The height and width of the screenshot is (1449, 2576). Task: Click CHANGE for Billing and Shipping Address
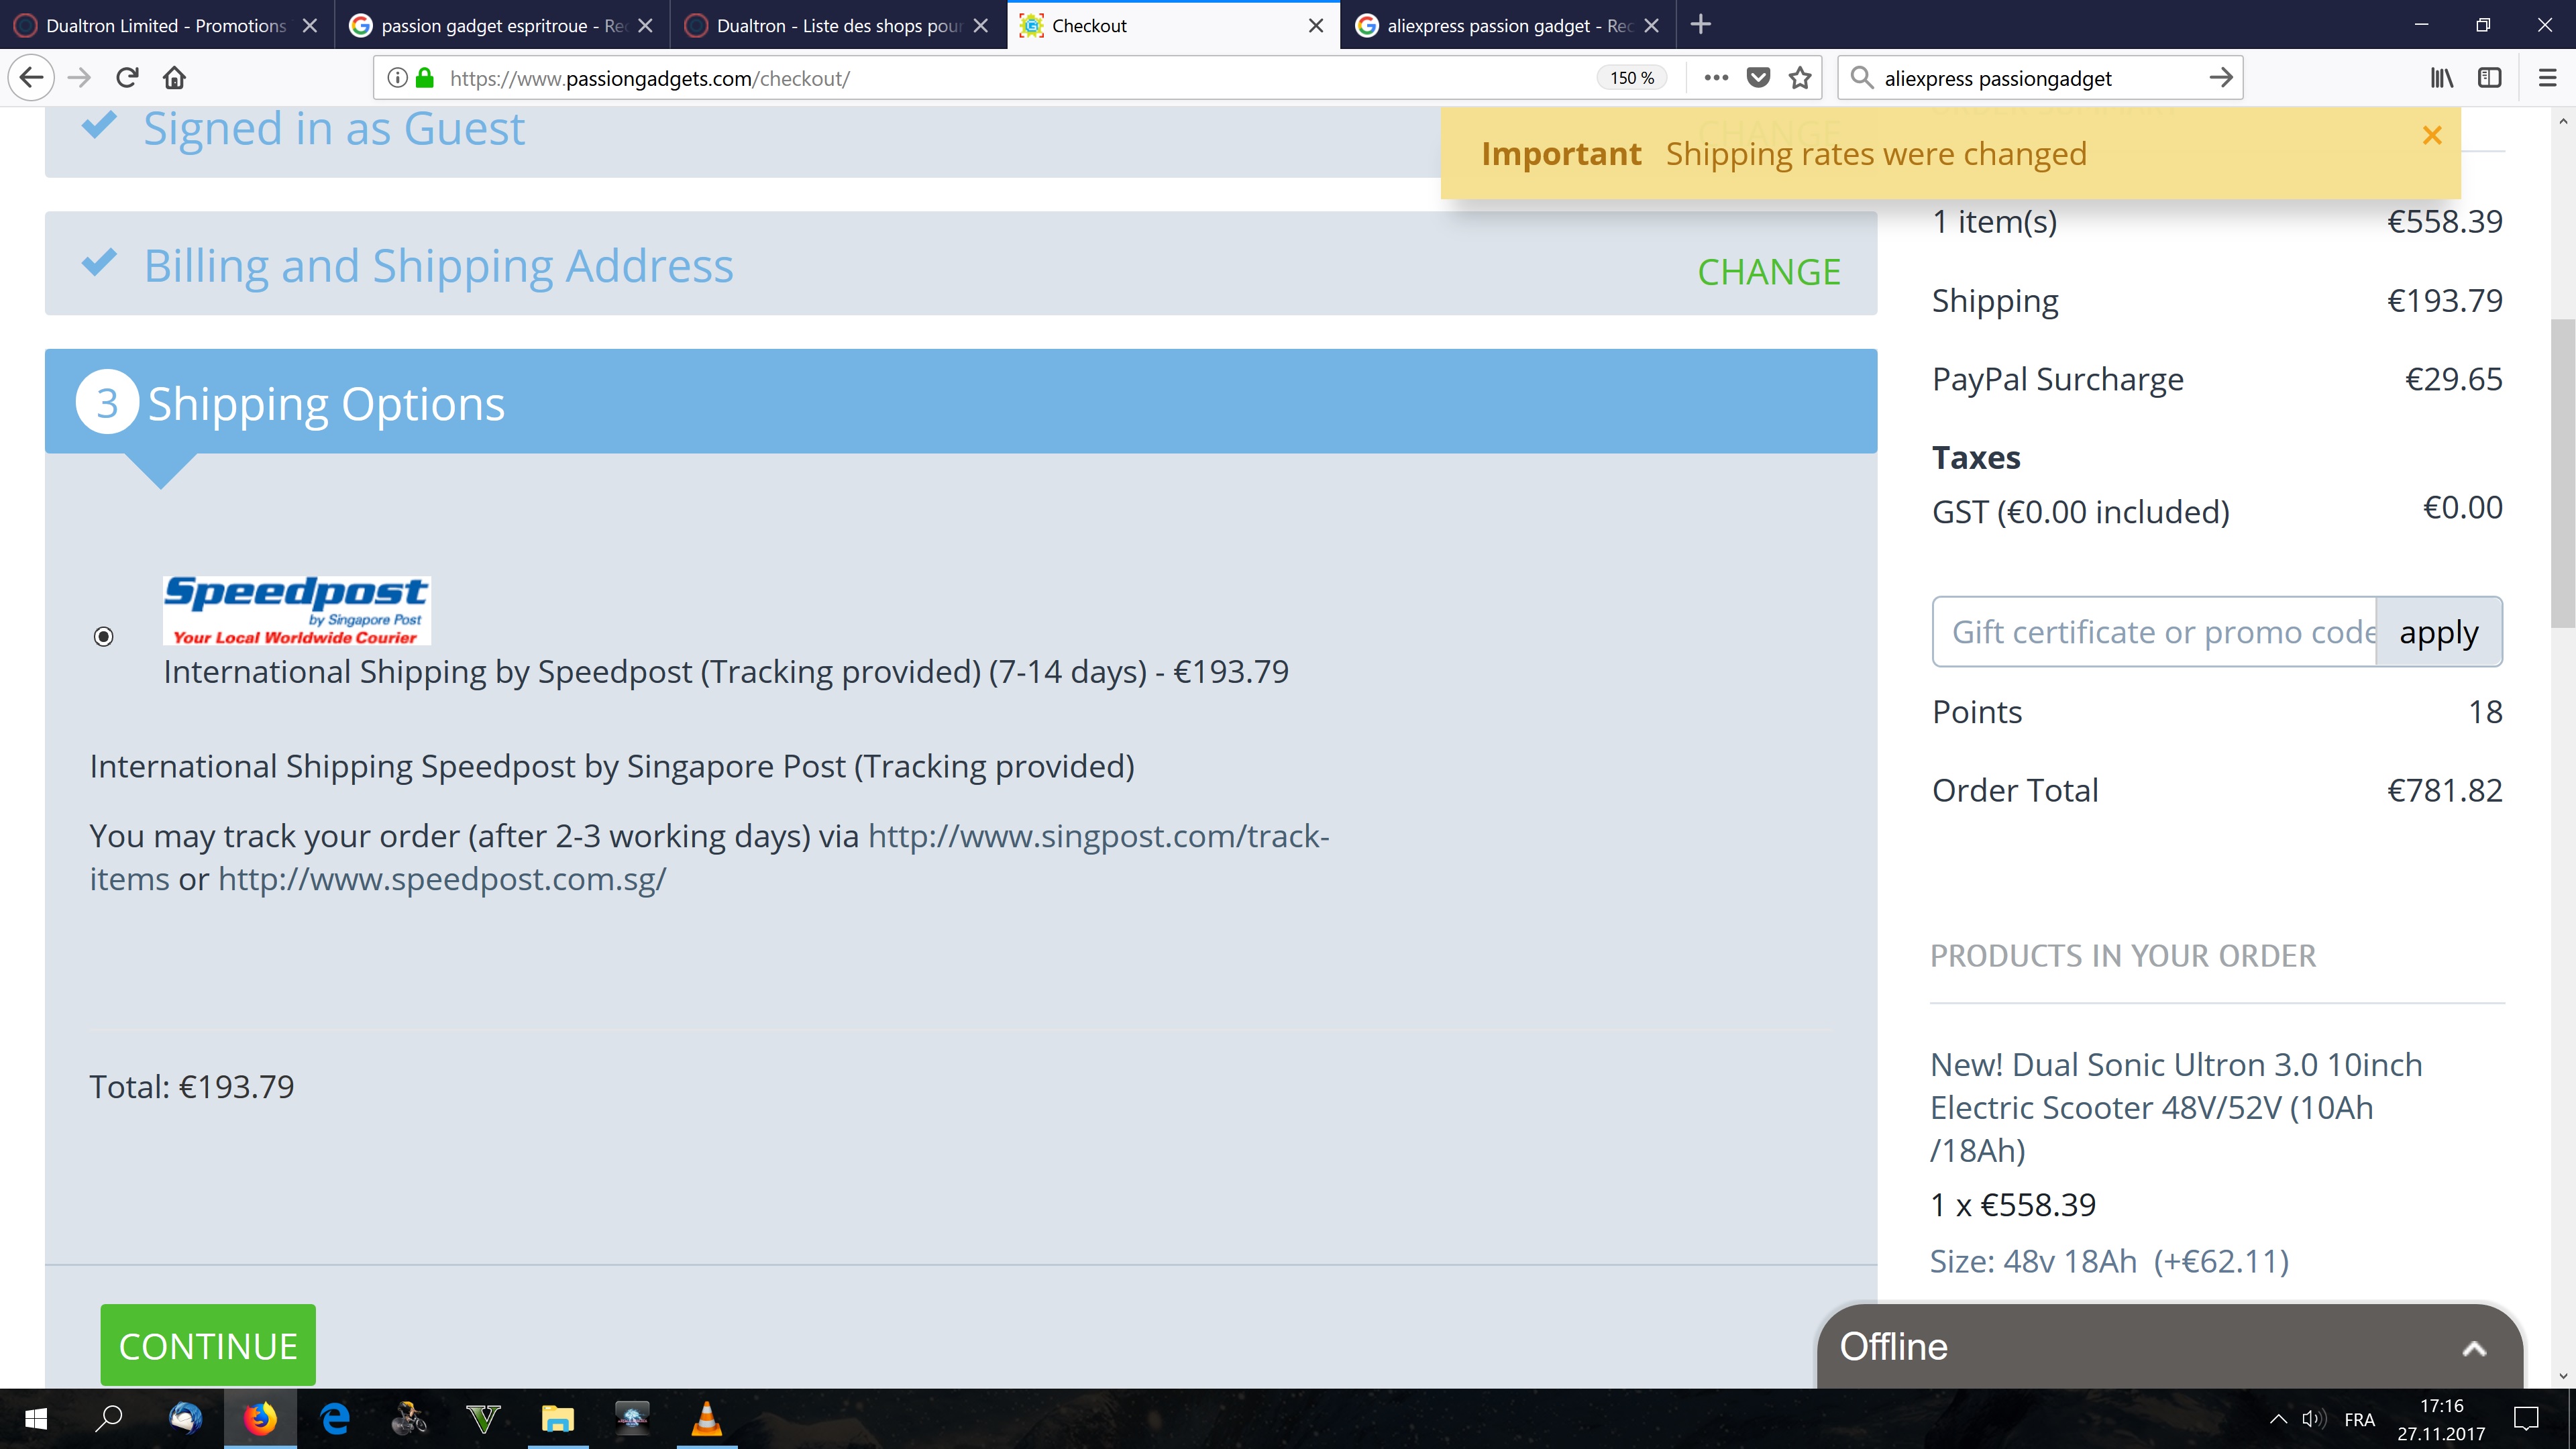(1769, 272)
